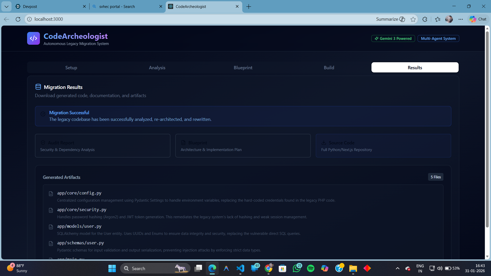
Task: Click the localhost:3000 address bar
Action: (x=179, y=19)
